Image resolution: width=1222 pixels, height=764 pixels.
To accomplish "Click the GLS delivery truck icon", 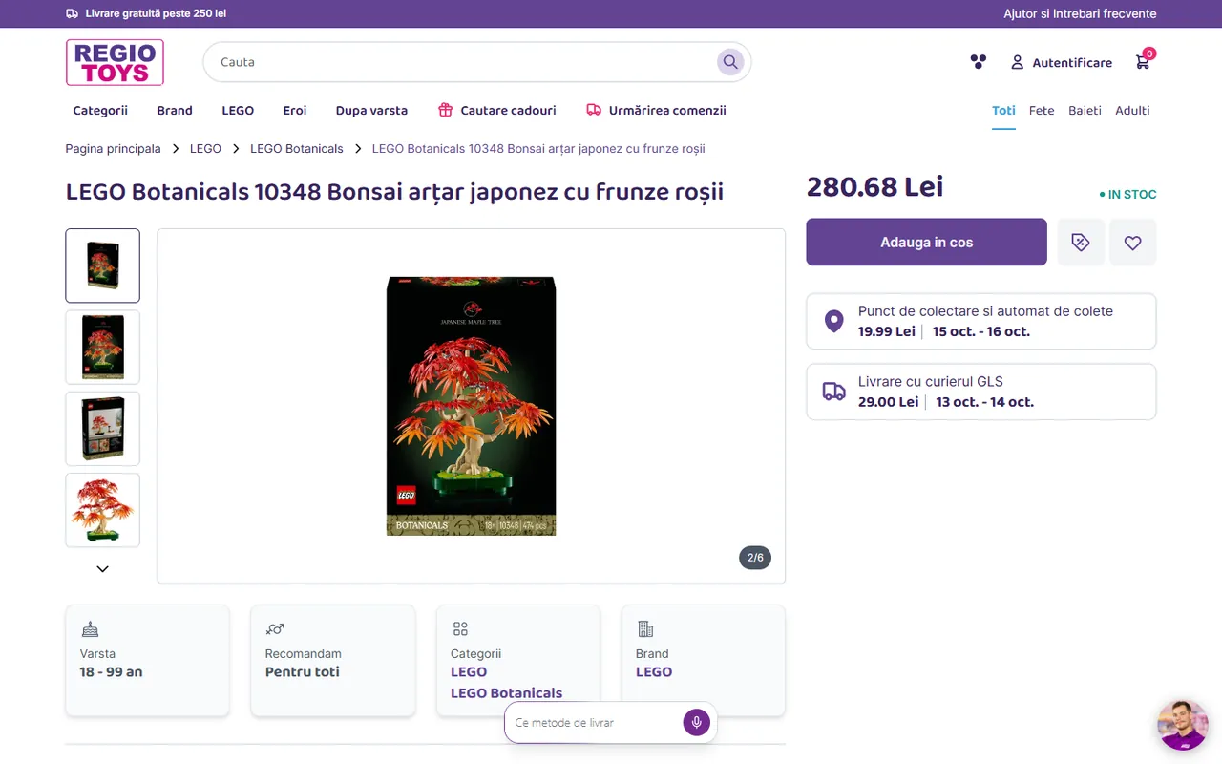I will click(833, 392).
